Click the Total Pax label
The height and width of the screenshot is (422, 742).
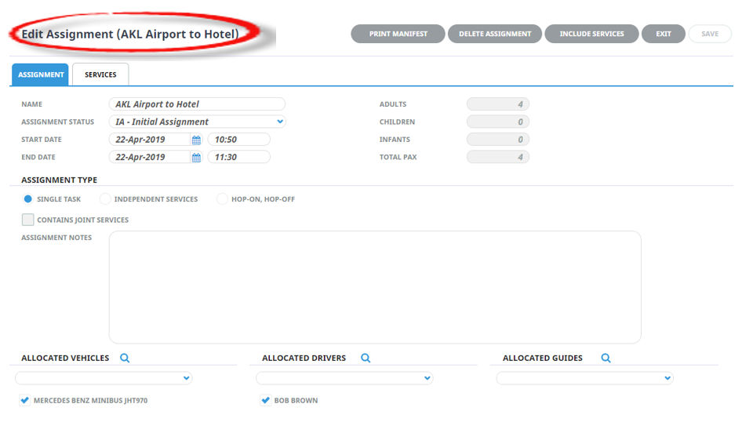[398, 157]
